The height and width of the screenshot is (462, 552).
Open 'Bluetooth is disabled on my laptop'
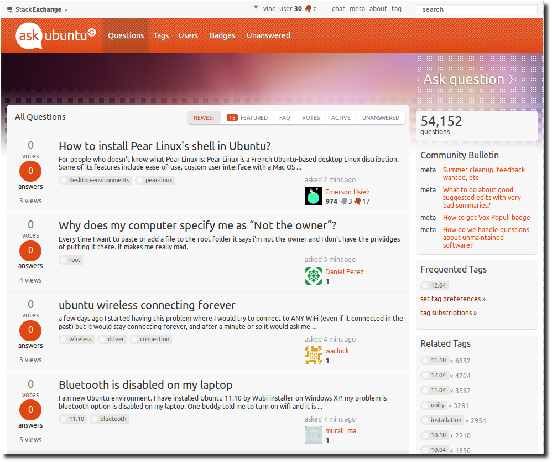click(145, 385)
